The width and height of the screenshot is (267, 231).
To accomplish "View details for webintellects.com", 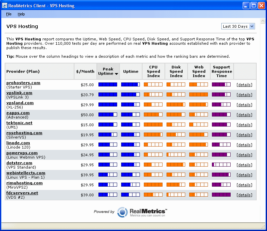I will [x=244, y=175].
